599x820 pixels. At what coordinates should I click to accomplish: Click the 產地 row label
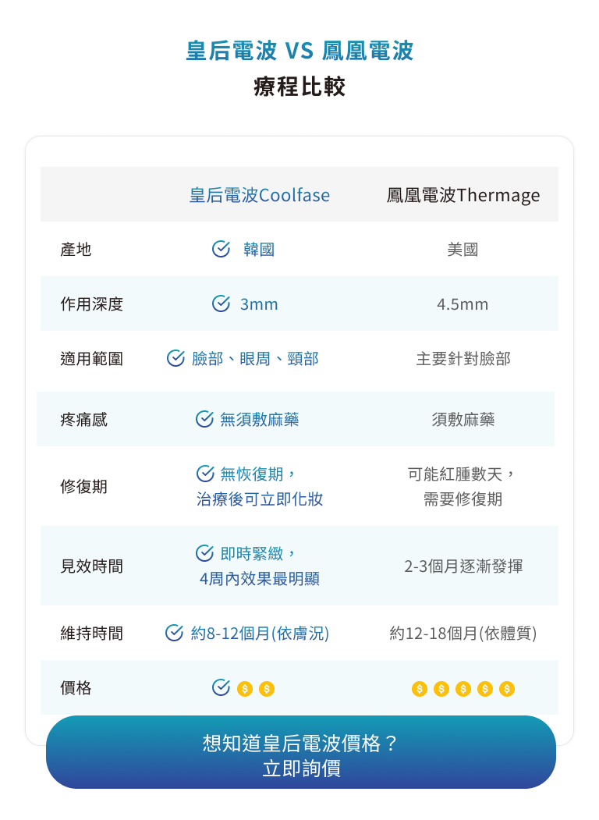(x=76, y=250)
